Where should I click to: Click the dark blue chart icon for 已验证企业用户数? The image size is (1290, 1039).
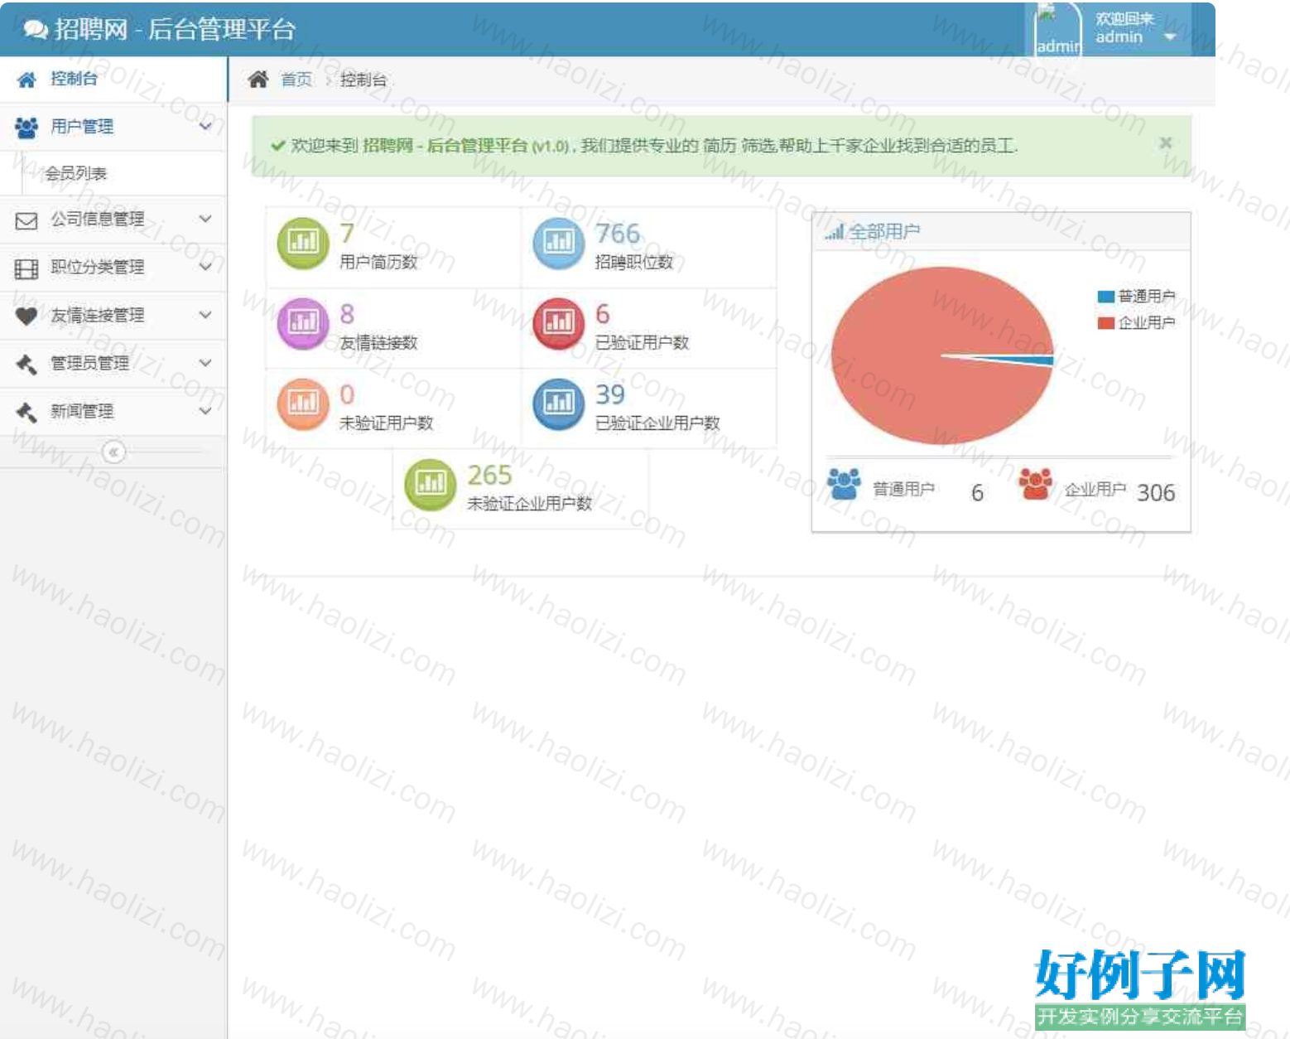point(559,404)
